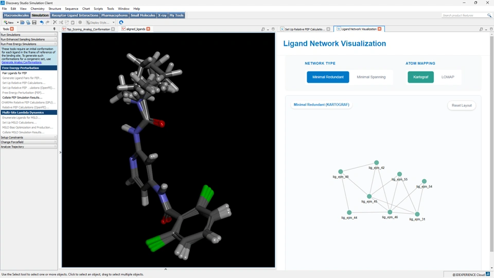Open the Display Style dropdown
This screenshot has height=278, width=494.
pos(100,23)
